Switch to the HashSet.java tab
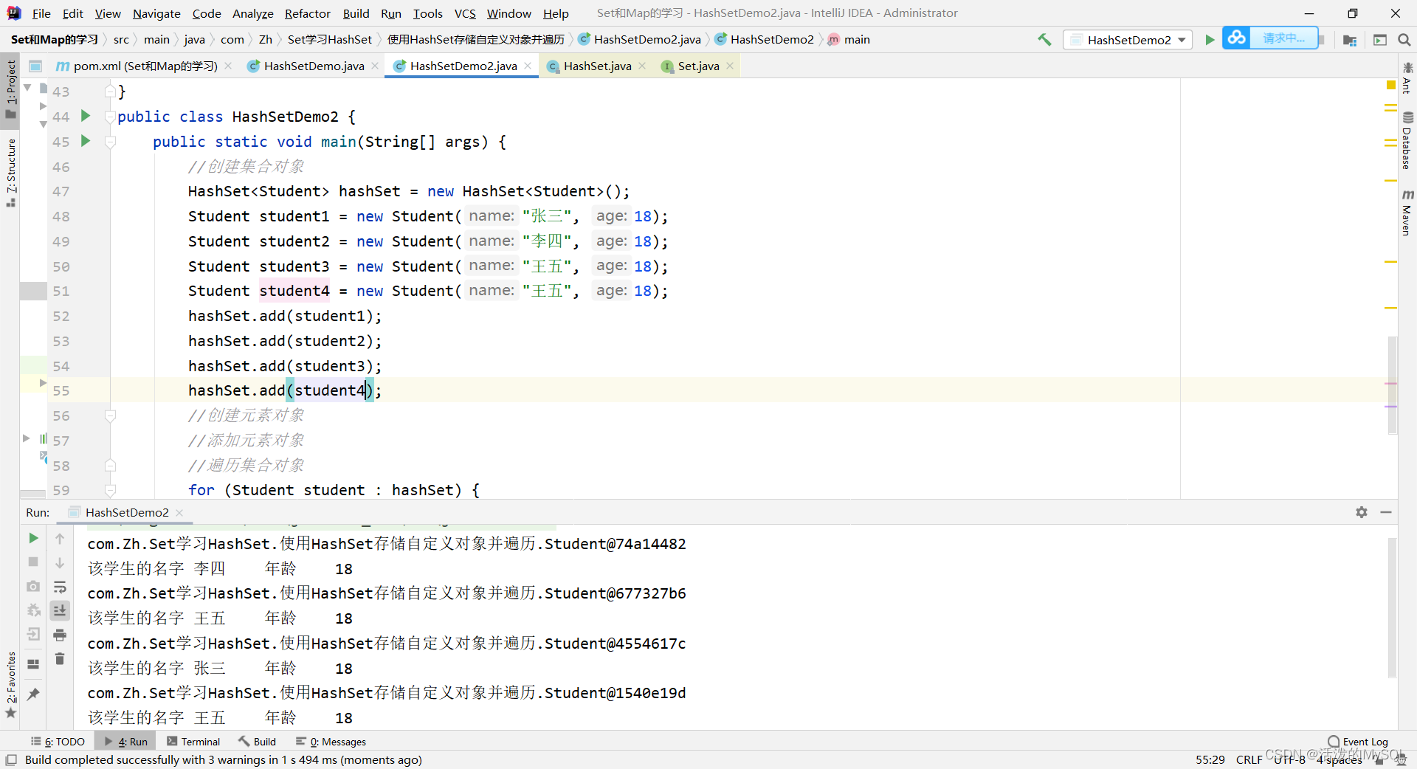Screen dimensions: 1417x769 597,66
